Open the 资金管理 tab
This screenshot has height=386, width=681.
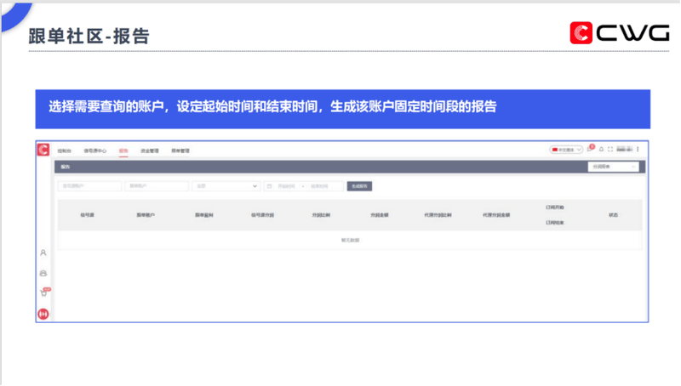coord(150,151)
